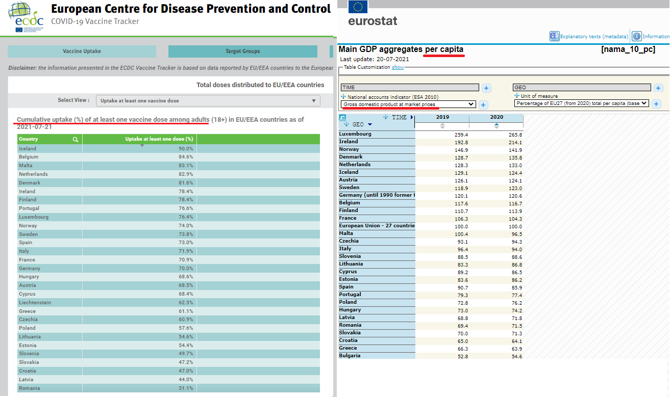Click plus beside Gross domestic product dropdown

(484, 104)
